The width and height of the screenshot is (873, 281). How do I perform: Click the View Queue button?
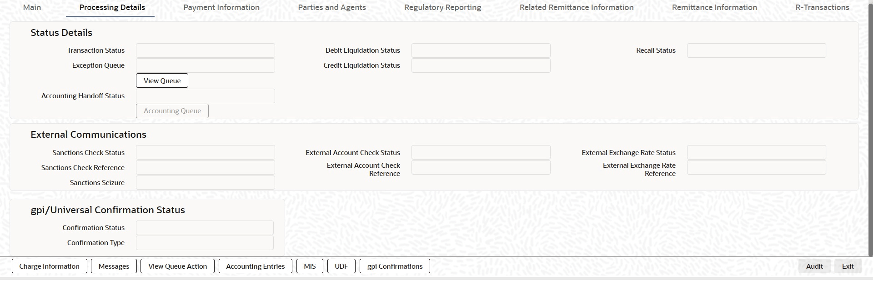162,80
